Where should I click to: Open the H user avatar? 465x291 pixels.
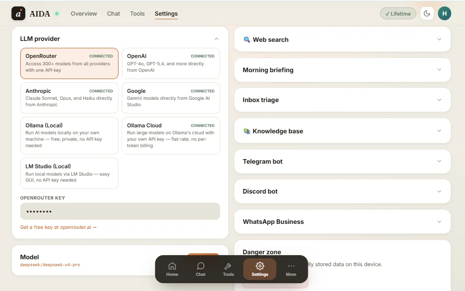pyautogui.click(x=444, y=14)
